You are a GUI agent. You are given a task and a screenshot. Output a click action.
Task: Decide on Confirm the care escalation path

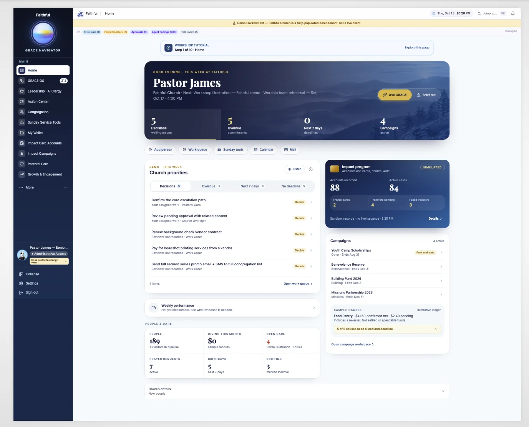299,202
